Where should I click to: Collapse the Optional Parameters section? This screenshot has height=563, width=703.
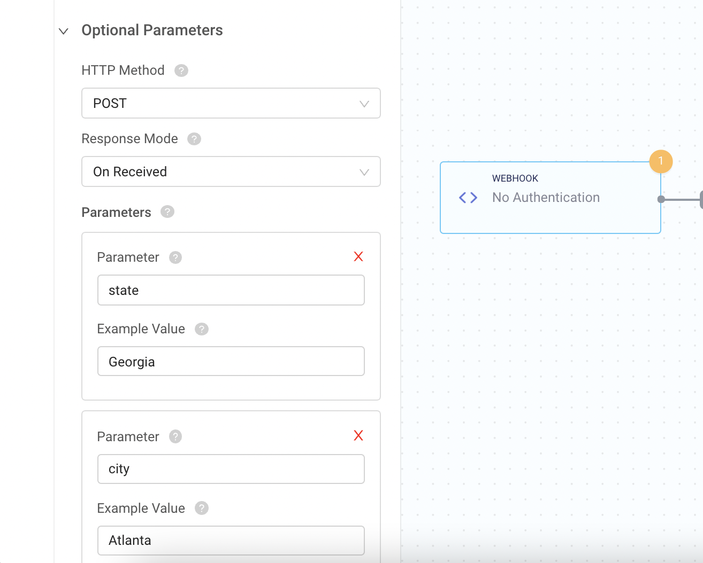pos(64,31)
